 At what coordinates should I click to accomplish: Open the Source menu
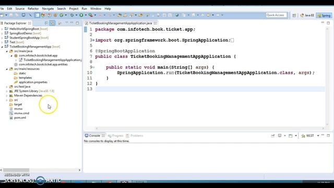coord(20,9)
